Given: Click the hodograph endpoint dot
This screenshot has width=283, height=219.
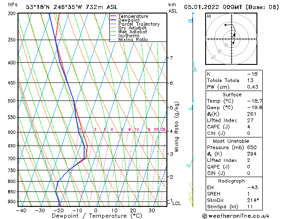Looking at the screenshot, I should 225,25.
